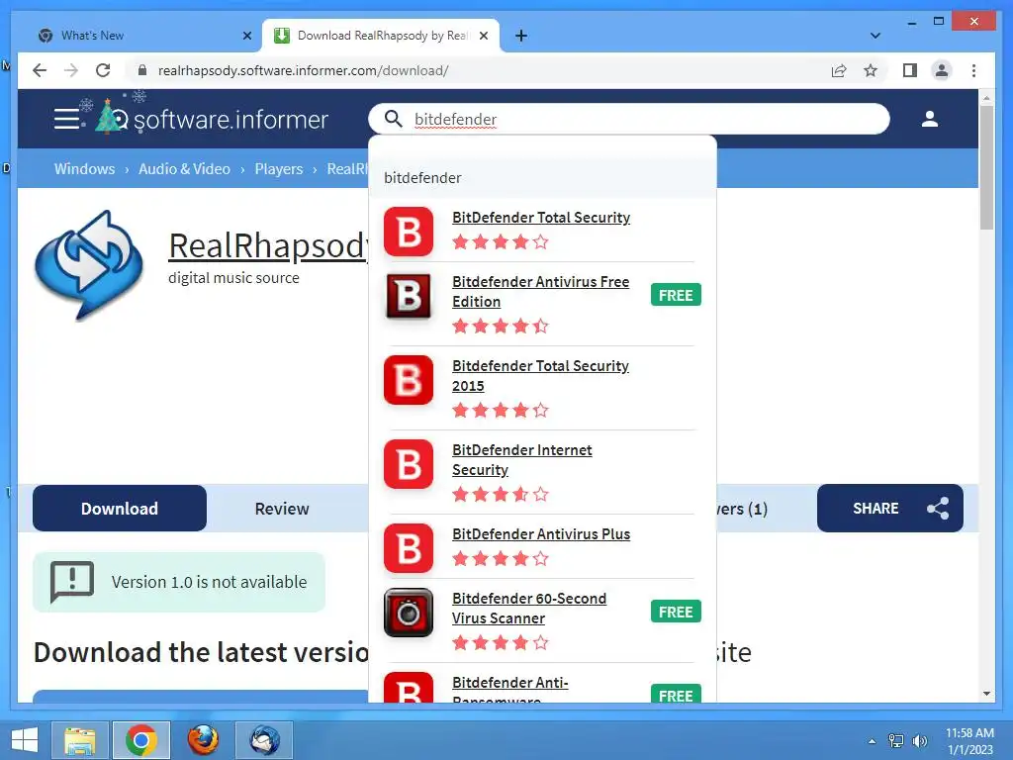
Task: Launch Firefox from the taskbar
Action: tap(203, 740)
